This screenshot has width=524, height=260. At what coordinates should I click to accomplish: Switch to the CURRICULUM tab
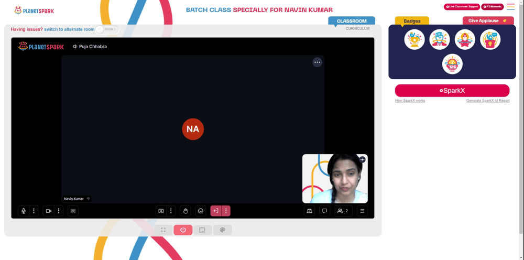pyautogui.click(x=357, y=29)
